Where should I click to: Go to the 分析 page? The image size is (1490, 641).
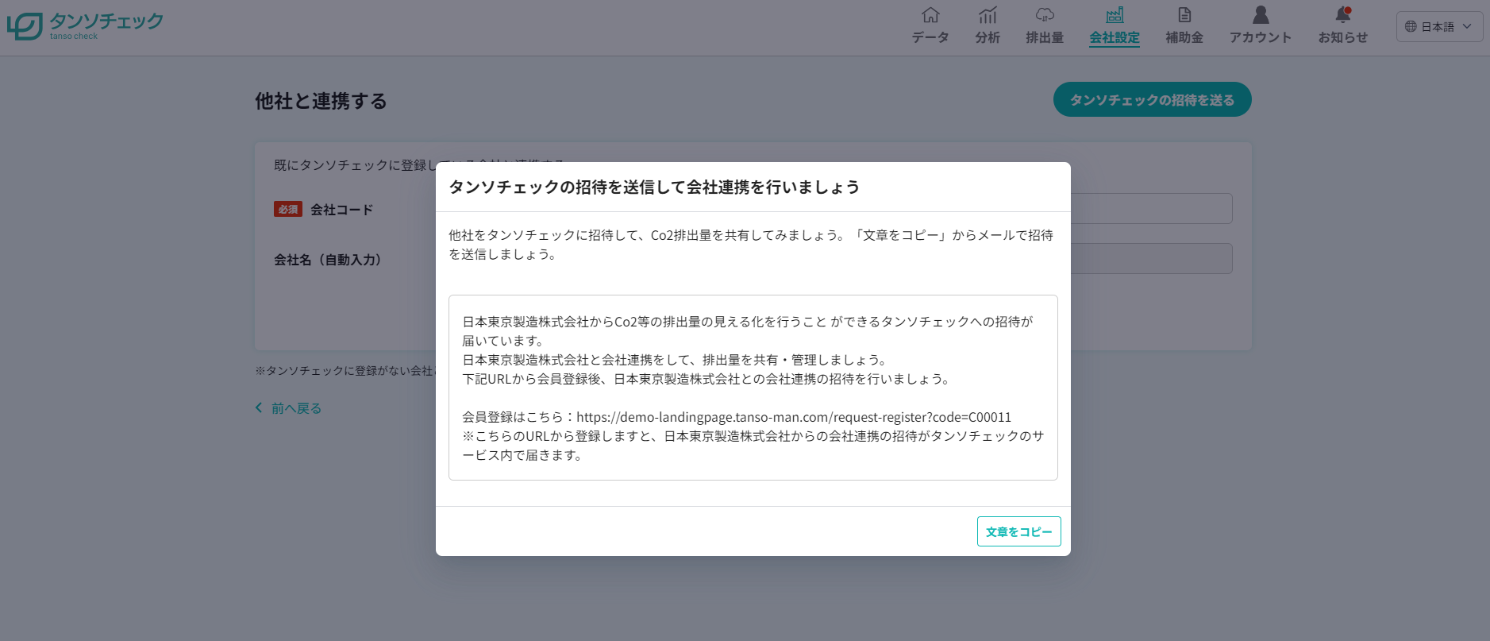(x=988, y=26)
